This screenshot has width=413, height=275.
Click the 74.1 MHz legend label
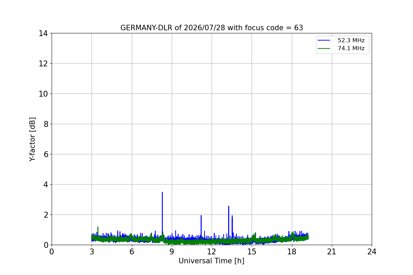pos(351,48)
